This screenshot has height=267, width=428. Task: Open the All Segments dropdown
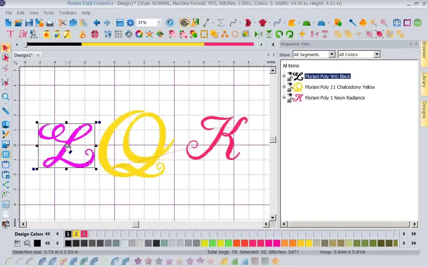tap(332, 54)
